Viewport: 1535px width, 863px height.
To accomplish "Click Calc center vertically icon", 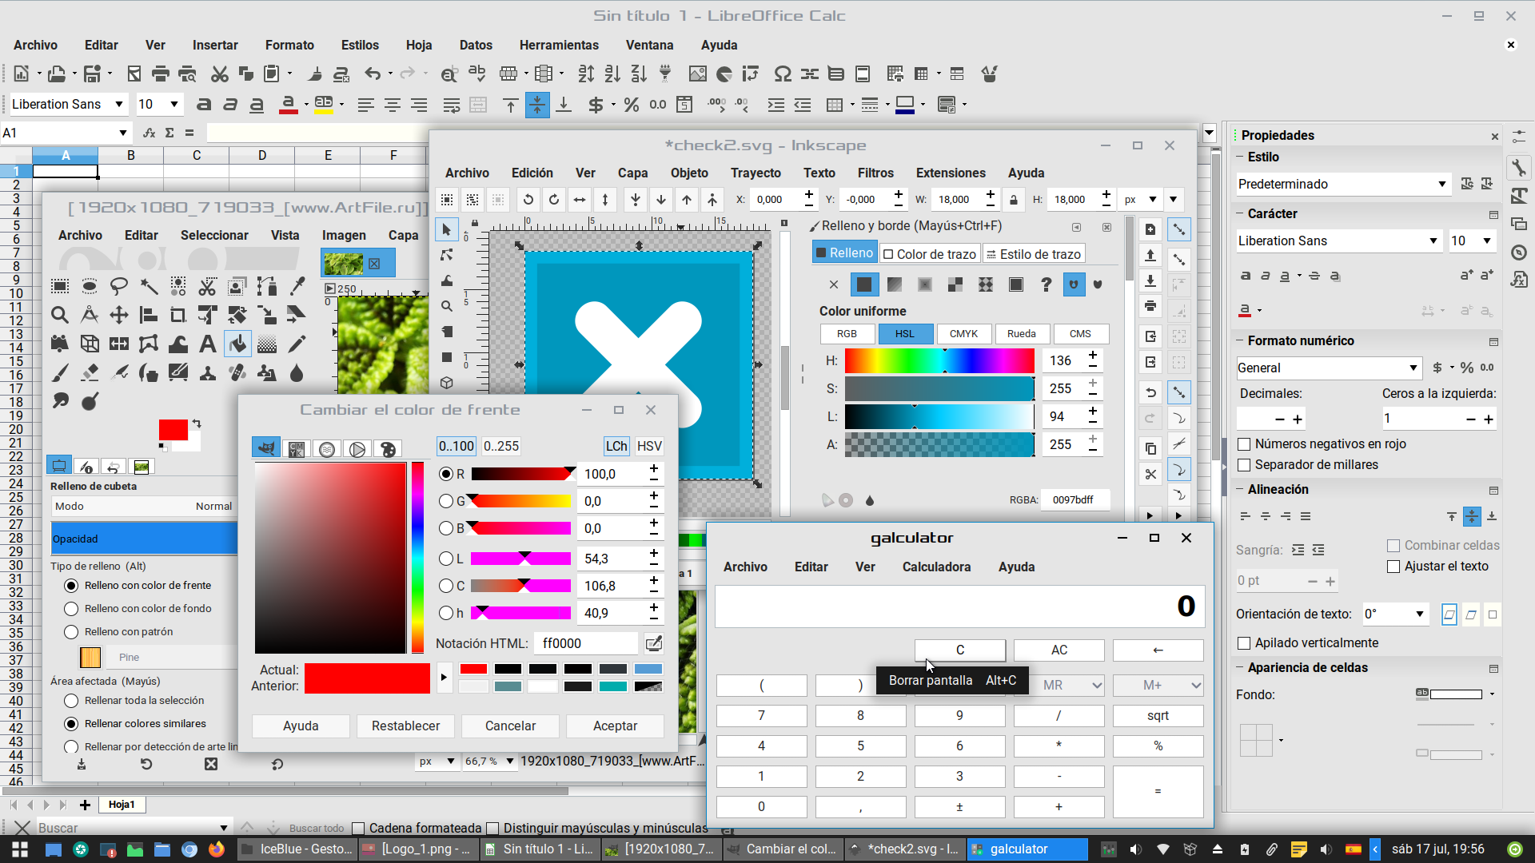I will coord(537,105).
